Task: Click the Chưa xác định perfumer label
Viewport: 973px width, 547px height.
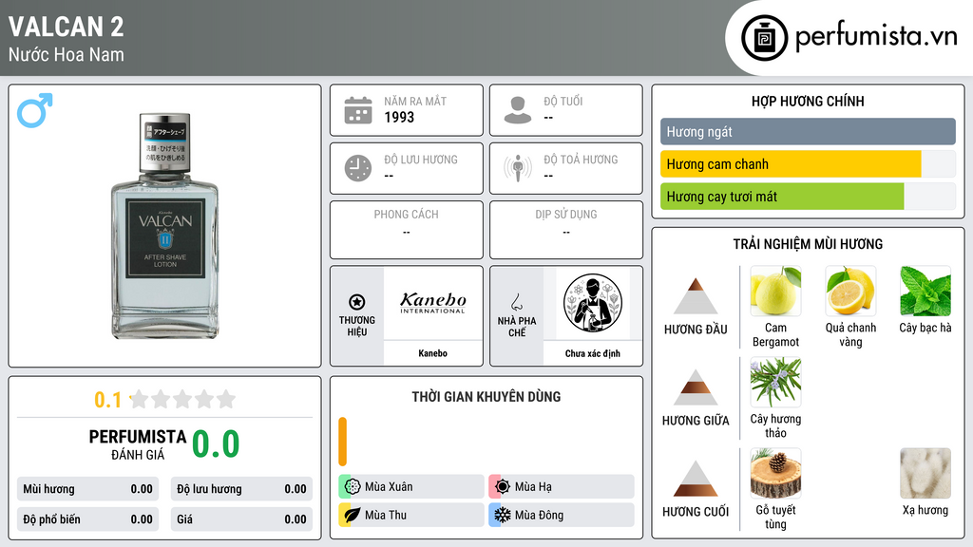Action: 593,353
